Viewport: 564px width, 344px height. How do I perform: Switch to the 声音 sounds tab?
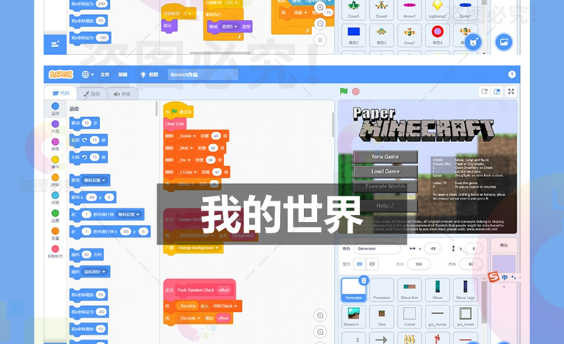click(122, 93)
